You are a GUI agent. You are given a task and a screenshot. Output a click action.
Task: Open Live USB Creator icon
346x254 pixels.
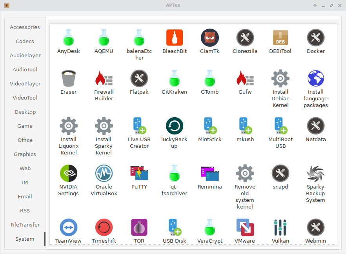[140, 126]
